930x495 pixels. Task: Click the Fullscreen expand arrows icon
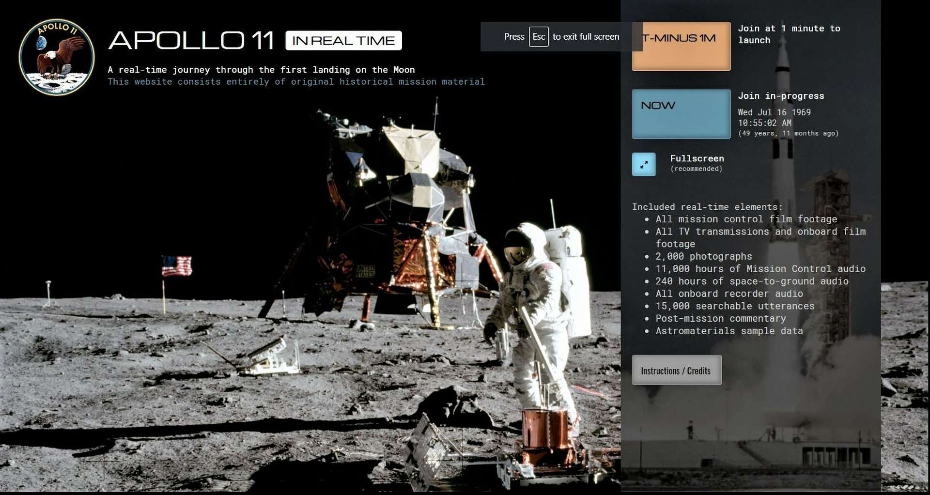(x=643, y=165)
